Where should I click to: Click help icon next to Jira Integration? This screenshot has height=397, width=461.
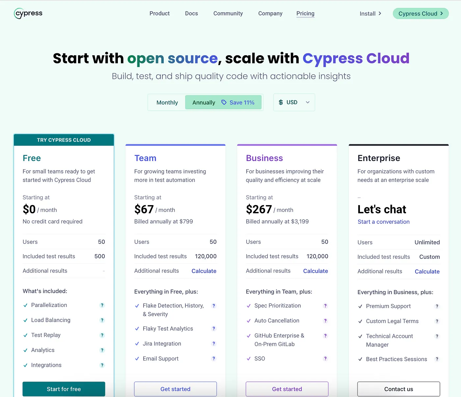214,344
